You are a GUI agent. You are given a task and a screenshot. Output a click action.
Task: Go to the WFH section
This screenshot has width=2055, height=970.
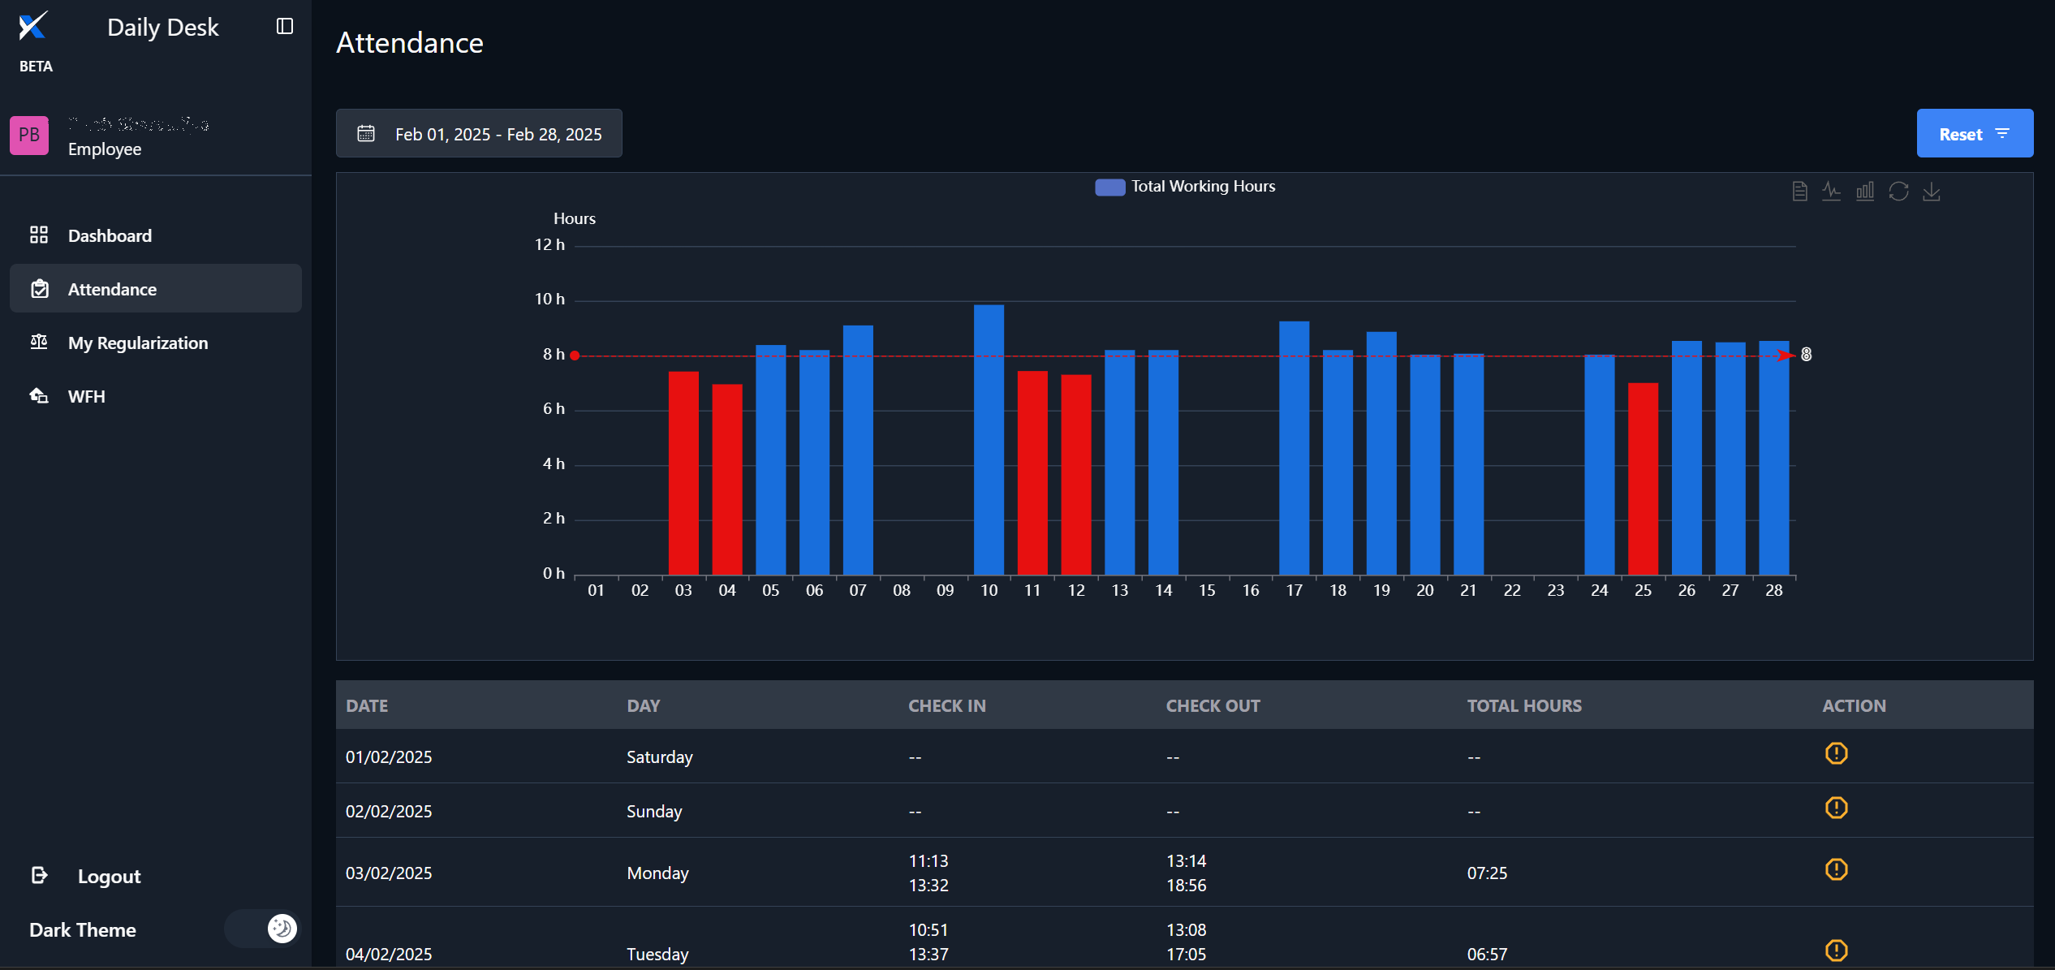point(86,396)
